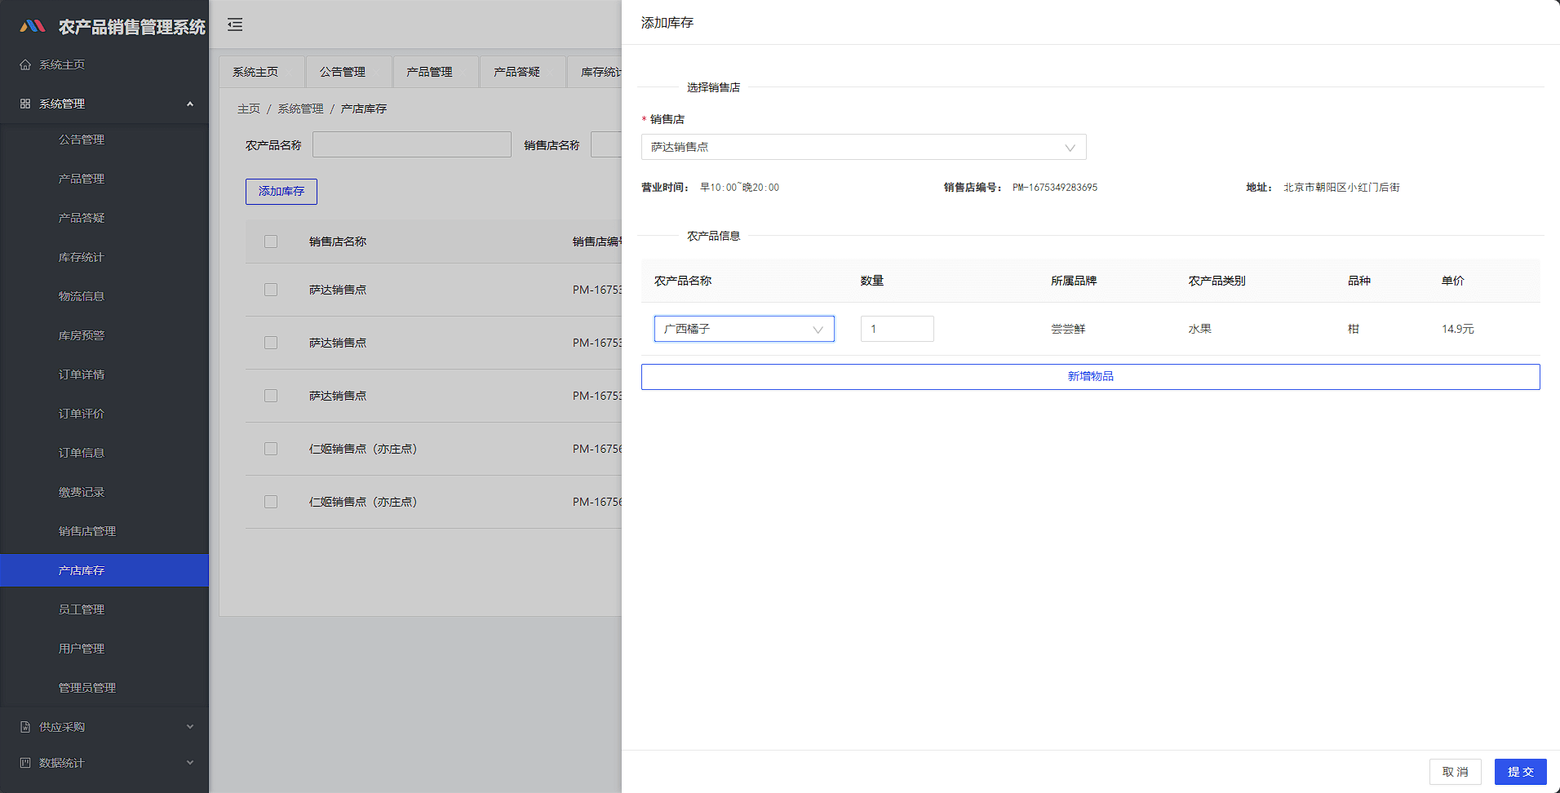Open 公告管理 sidebar item
Image resolution: width=1560 pixels, height=793 pixels.
point(104,140)
